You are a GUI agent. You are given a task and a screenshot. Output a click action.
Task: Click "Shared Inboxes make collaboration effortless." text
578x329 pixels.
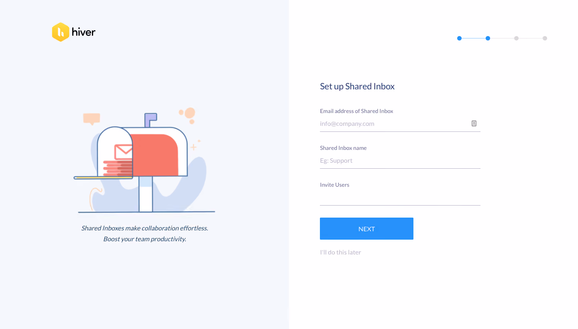point(144,228)
